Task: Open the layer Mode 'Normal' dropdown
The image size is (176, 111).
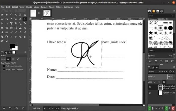Action: (x=162, y=71)
